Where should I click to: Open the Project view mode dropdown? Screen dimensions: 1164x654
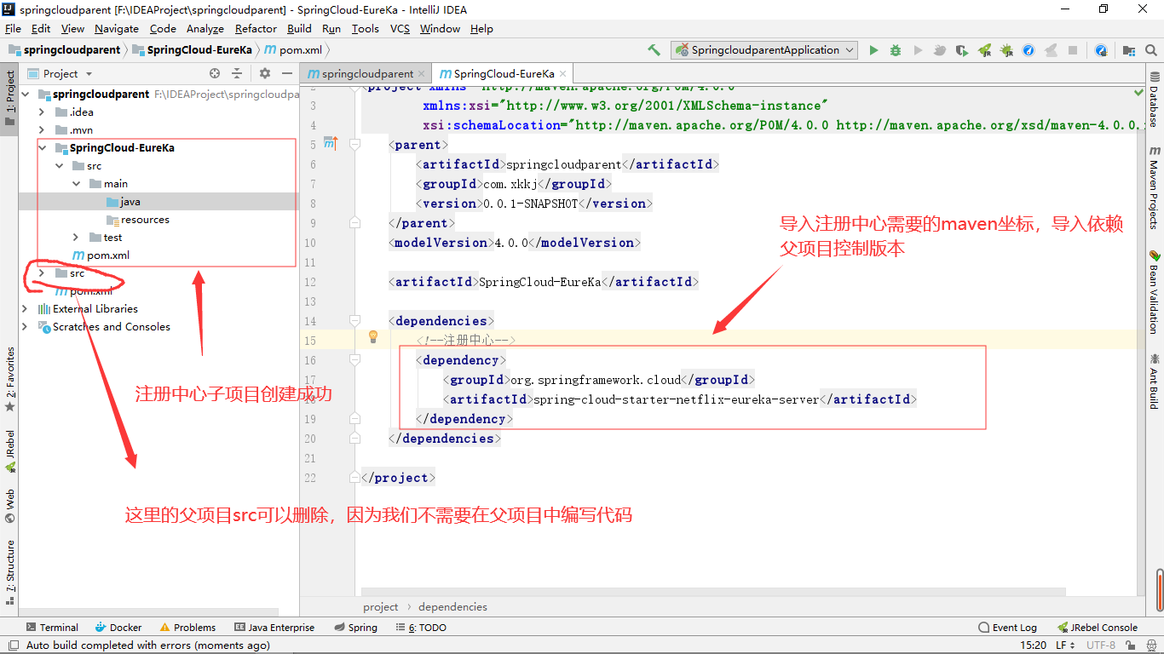[60, 74]
